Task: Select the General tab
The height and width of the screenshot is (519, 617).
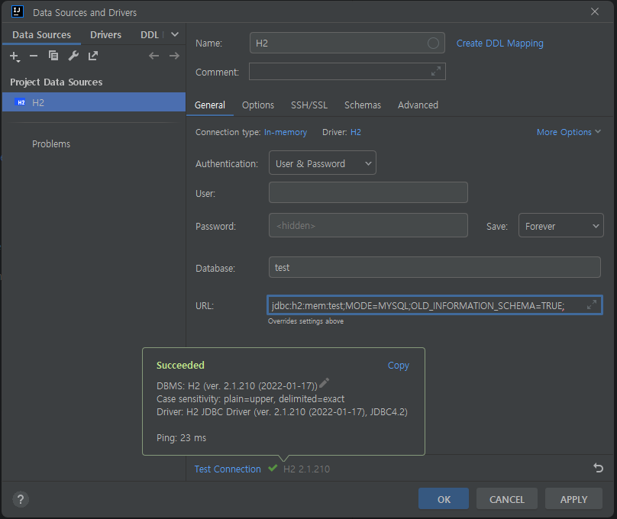Action: (x=210, y=105)
